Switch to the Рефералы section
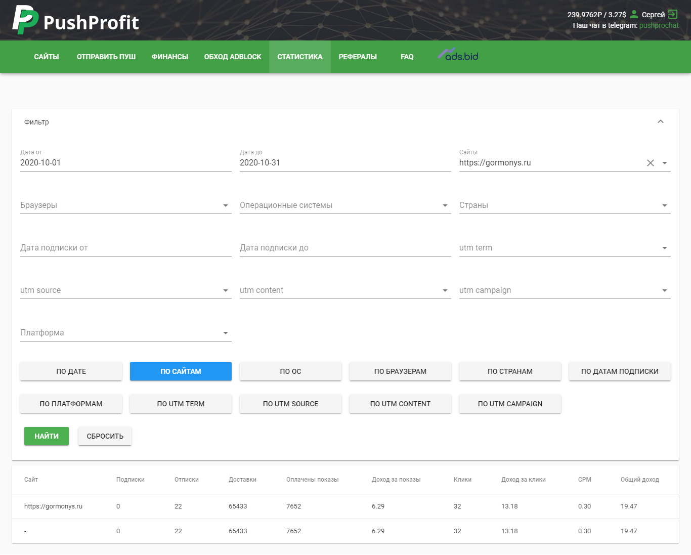Viewport: 691px width, 555px height. pyautogui.click(x=358, y=57)
